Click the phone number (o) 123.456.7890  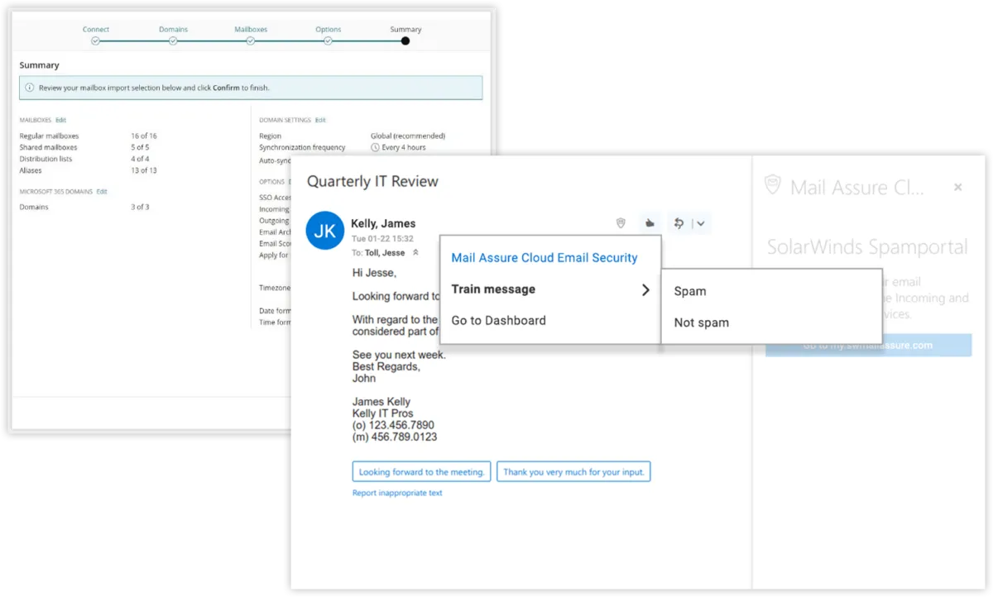393,425
